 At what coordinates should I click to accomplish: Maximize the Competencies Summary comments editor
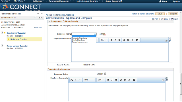click(x=72, y=80)
